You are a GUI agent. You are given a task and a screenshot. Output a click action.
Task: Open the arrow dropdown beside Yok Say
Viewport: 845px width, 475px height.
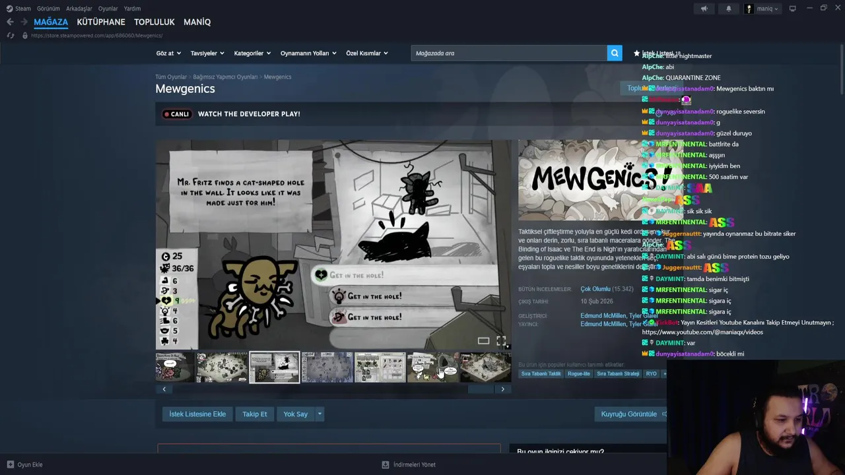320,414
